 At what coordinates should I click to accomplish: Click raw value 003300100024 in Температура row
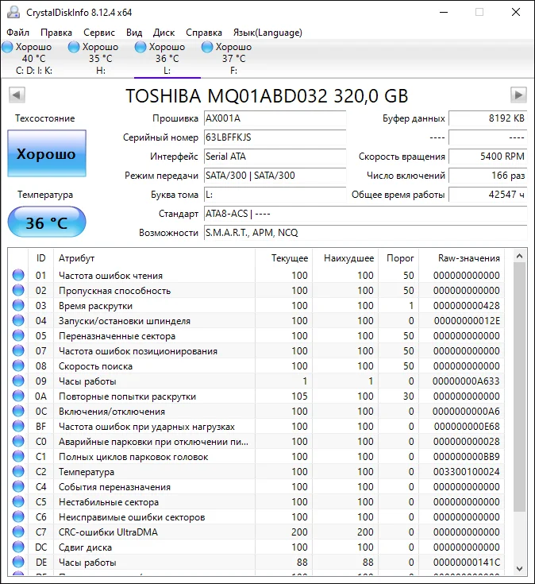466,471
